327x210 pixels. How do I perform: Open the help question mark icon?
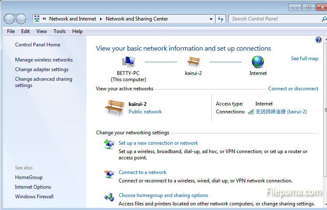[x=319, y=40]
